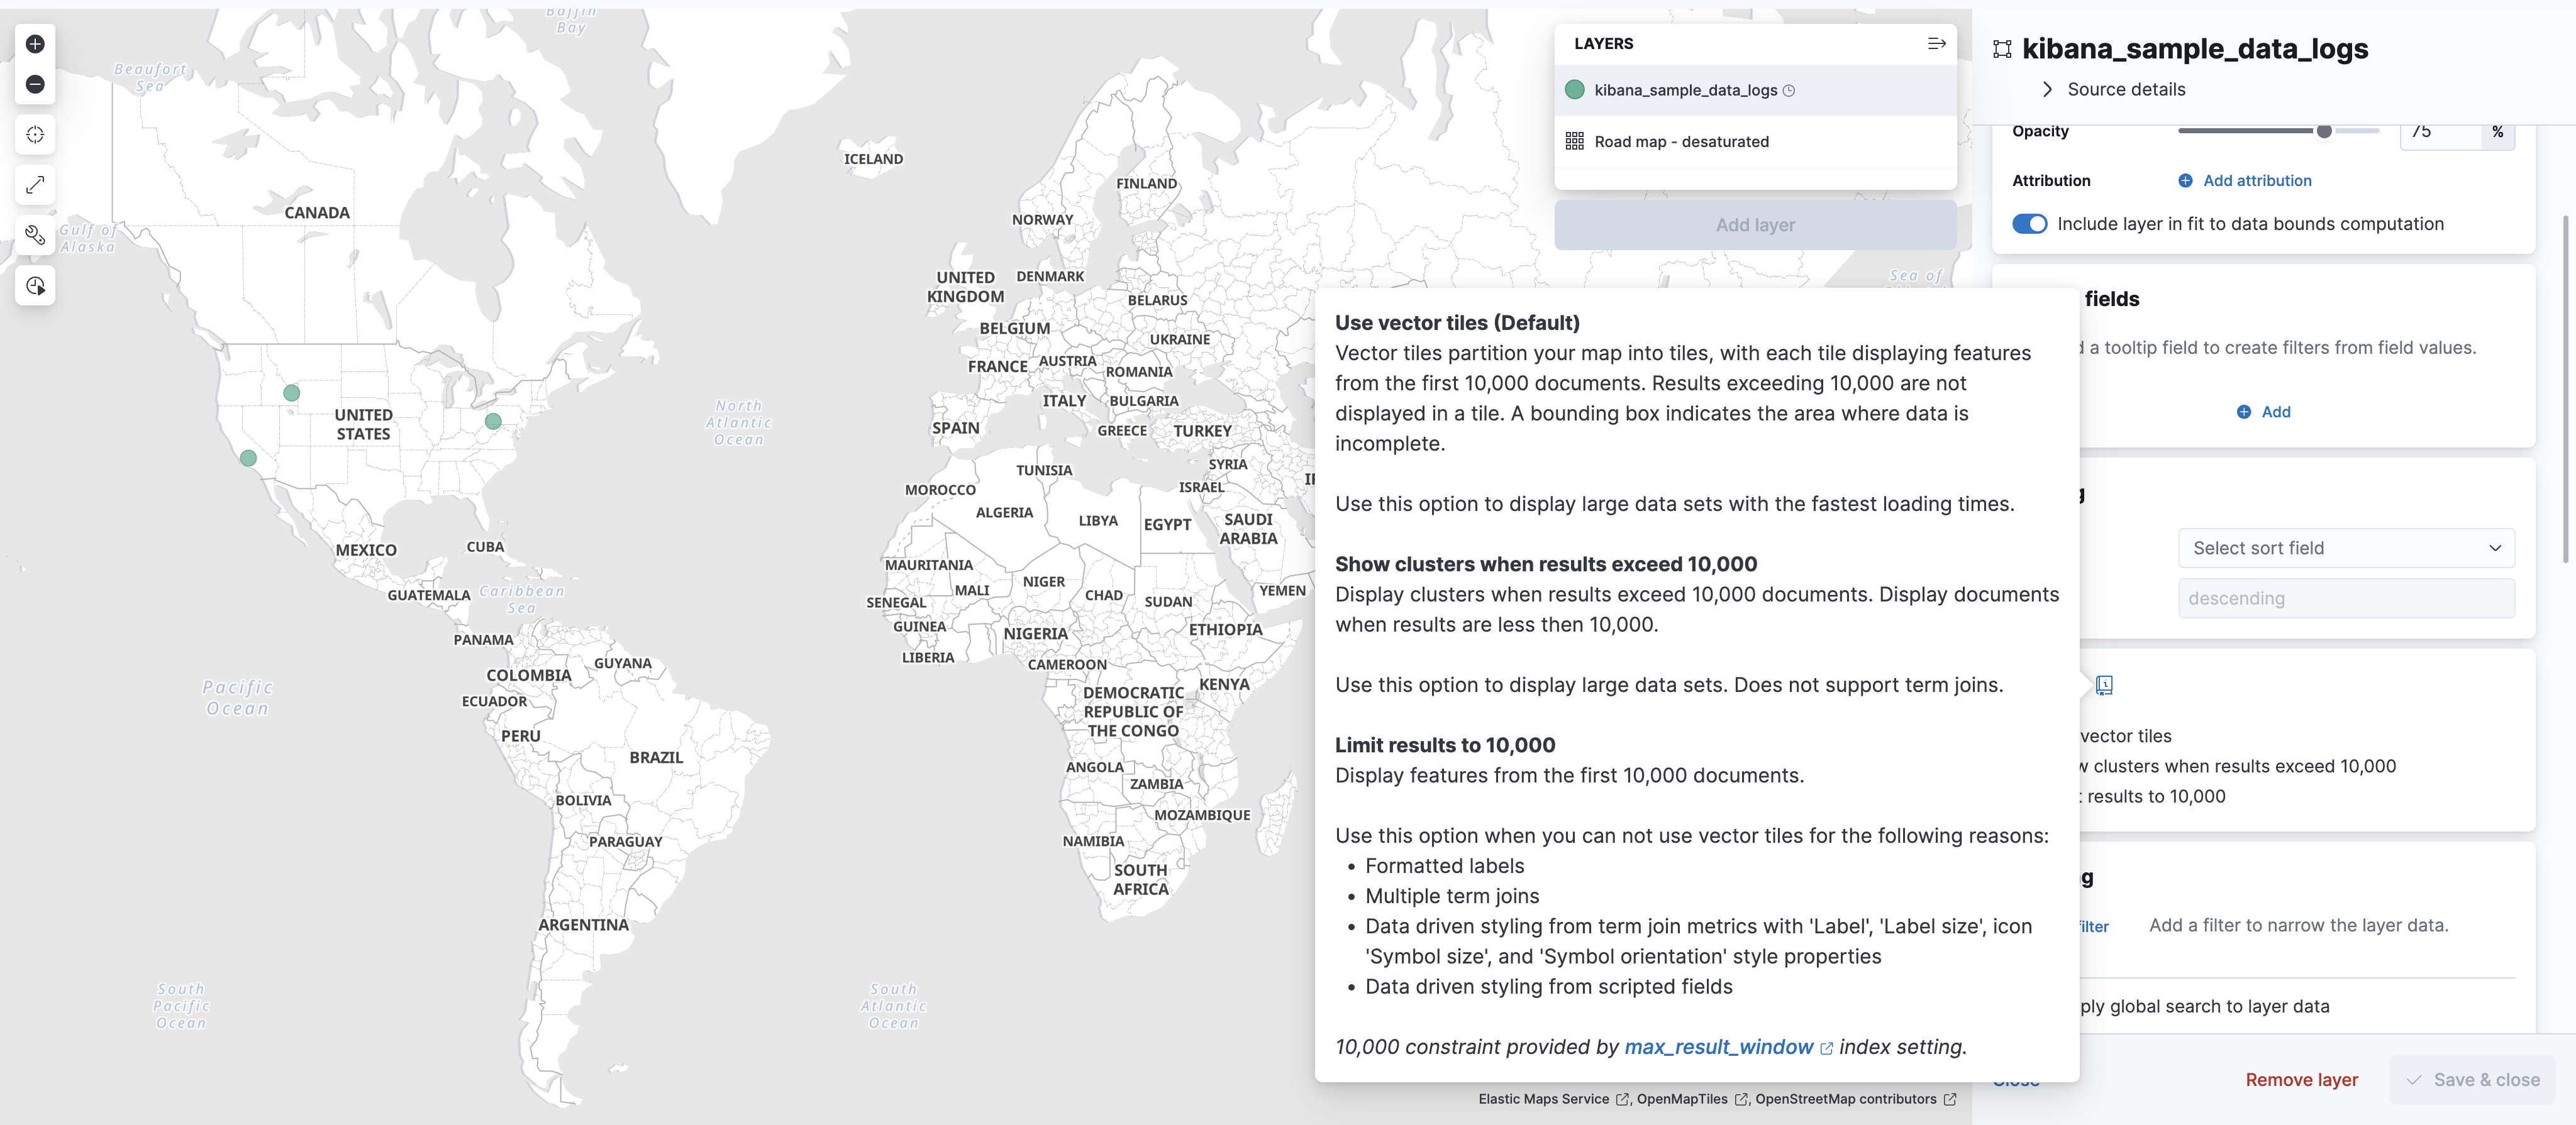Expand Source details section
Screen dimensions: 2576x1125
2125,90
